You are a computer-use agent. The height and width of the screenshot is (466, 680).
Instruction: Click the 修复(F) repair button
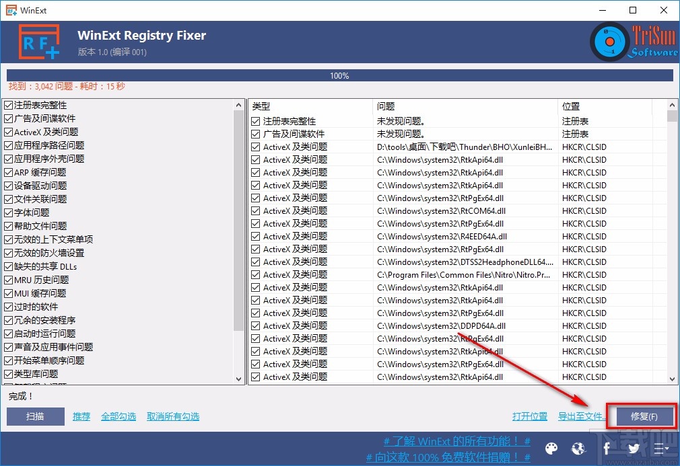644,417
